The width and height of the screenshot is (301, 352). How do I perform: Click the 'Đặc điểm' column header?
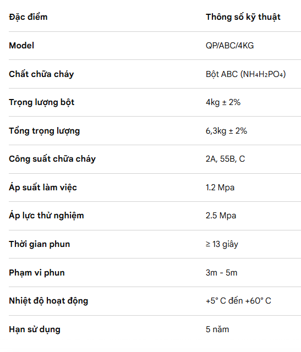(x=28, y=17)
